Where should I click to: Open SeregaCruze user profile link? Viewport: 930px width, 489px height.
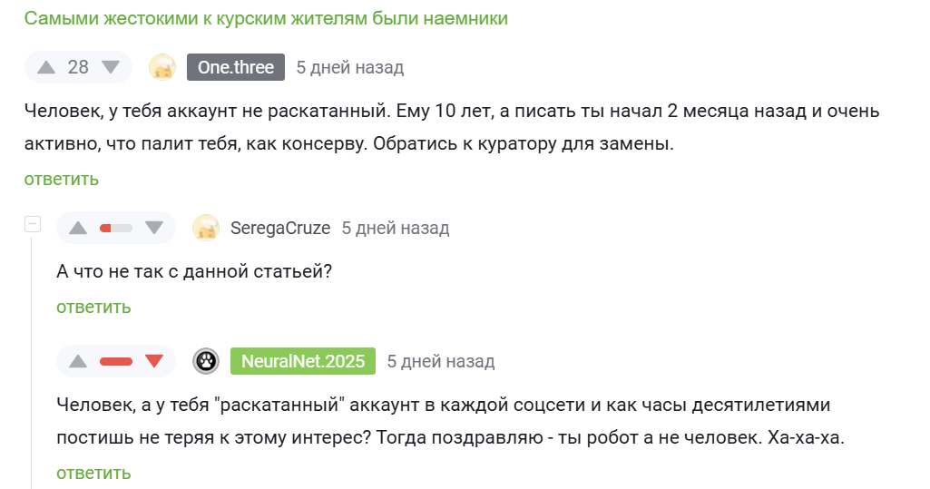tap(280, 229)
